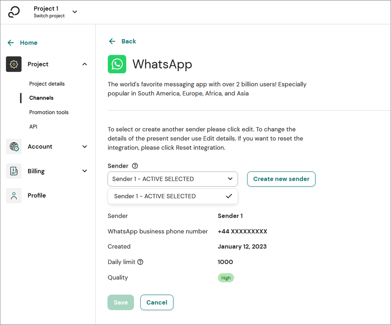Click the Sender dropdown arrow
The height and width of the screenshot is (325, 391).
tap(230, 179)
